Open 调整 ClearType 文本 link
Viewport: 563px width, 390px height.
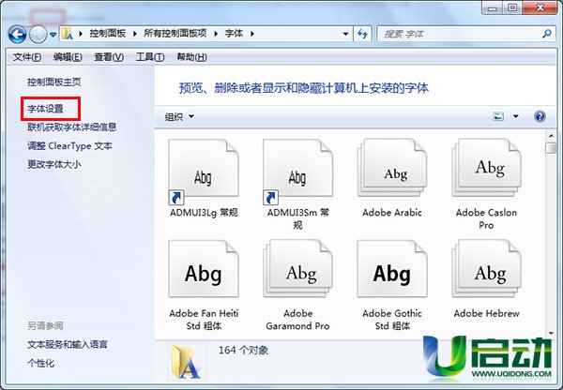[69, 145]
